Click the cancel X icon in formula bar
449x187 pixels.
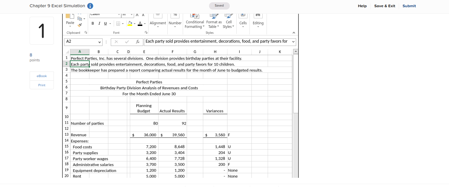click(116, 42)
